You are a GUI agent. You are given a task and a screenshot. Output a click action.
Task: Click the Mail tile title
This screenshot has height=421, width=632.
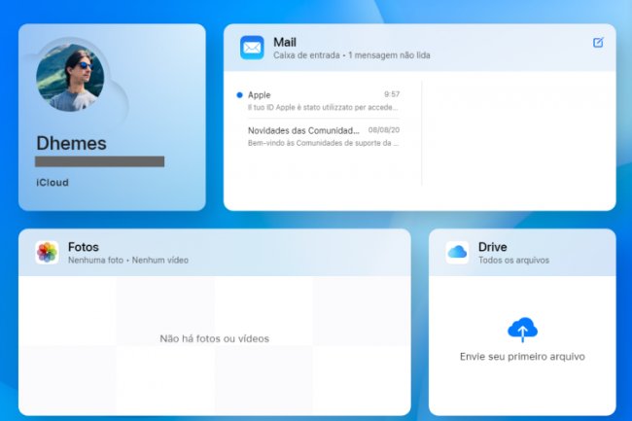[x=285, y=42]
